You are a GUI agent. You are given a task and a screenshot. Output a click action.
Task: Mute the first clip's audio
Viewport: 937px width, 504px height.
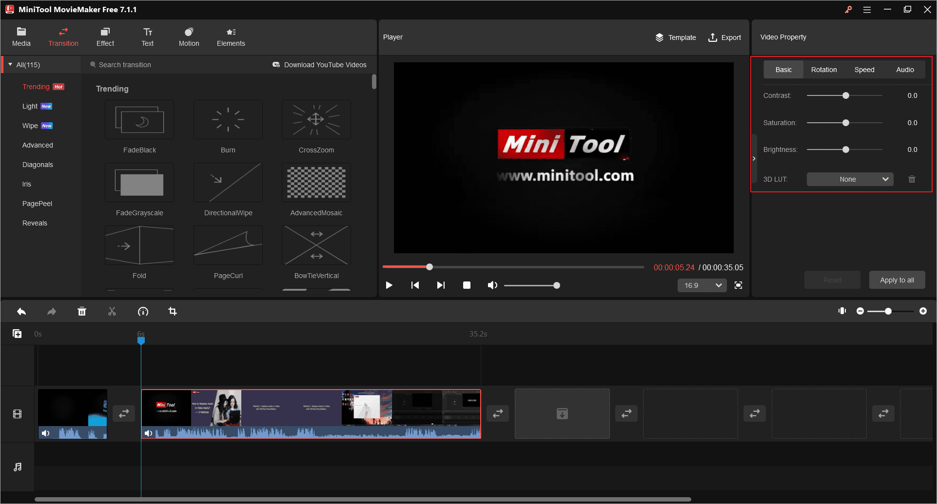pyautogui.click(x=45, y=433)
